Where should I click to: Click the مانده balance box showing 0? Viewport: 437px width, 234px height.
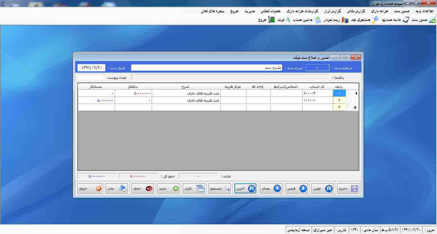(x=198, y=176)
